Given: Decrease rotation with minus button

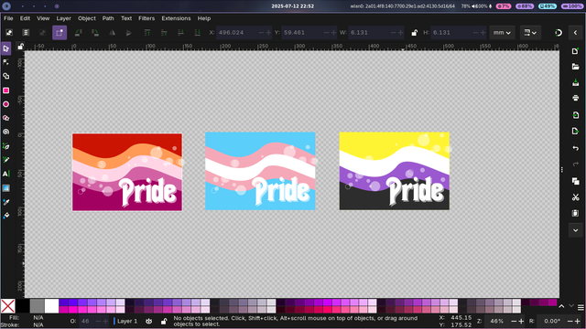Looking at the screenshot, I should point(570,321).
